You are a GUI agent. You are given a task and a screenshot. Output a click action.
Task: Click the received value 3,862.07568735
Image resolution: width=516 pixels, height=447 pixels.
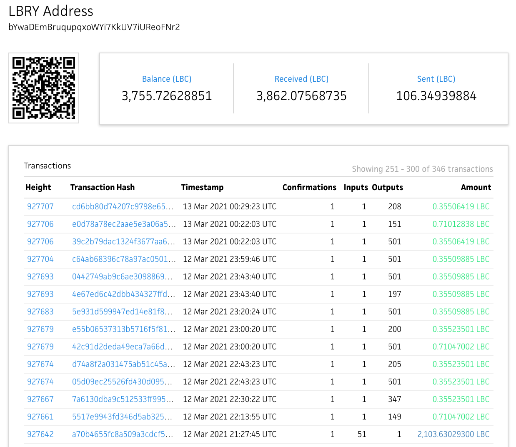tap(301, 96)
